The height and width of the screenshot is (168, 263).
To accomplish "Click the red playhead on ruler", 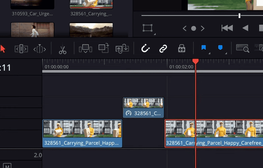I will pos(195,61).
